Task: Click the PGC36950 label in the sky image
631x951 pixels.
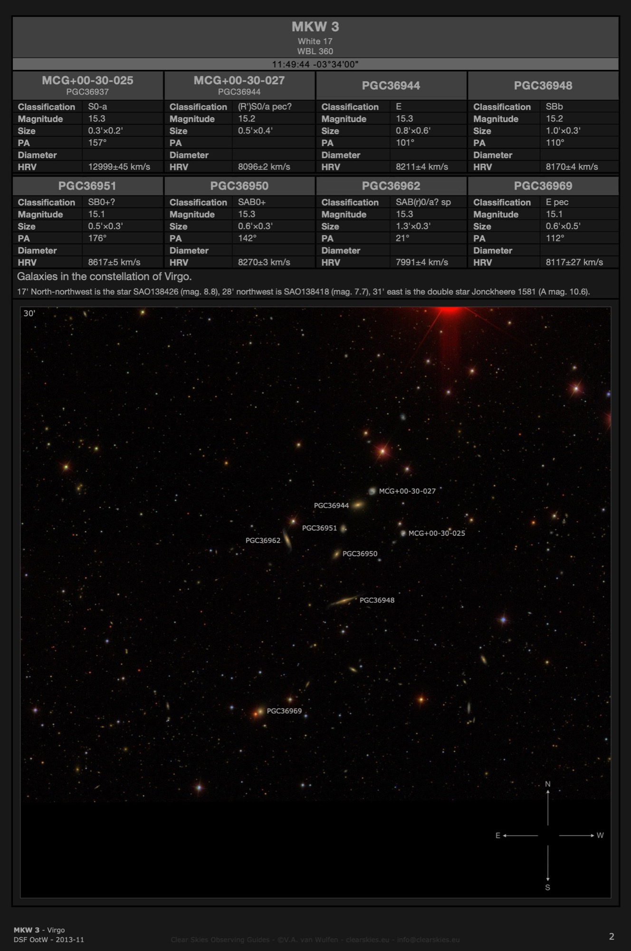Action: pos(360,553)
